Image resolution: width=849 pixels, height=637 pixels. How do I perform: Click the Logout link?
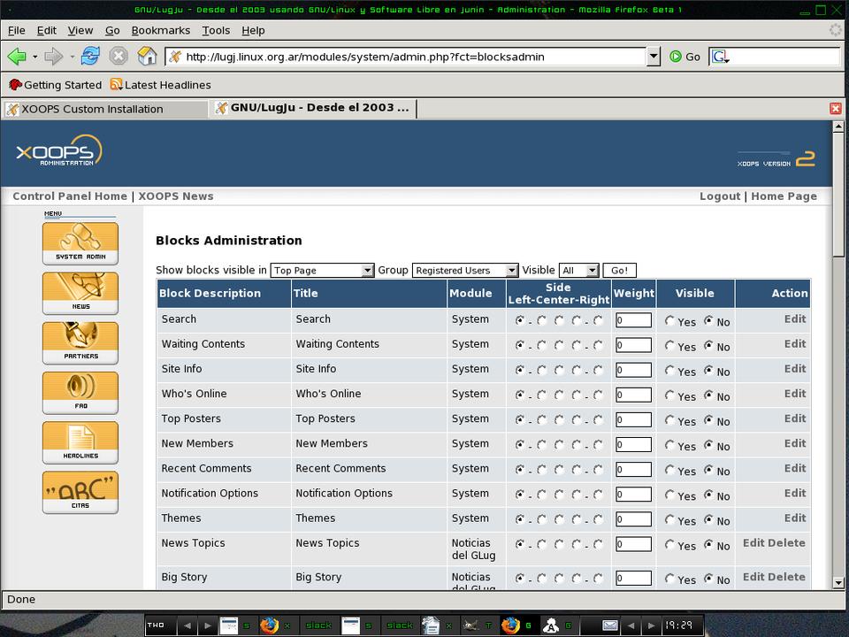pyautogui.click(x=719, y=196)
